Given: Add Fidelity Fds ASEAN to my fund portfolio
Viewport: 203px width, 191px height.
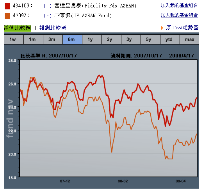Looking at the screenshot, I should click(179, 6).
